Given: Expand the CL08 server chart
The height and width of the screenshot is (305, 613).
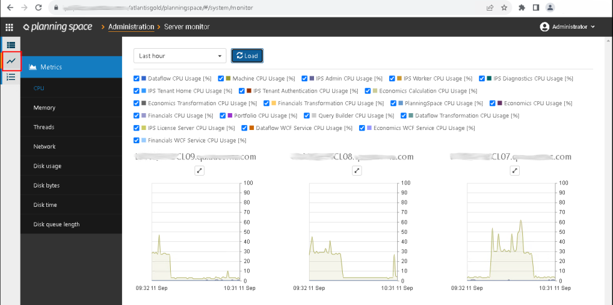Looking at the screenshot, I should 357,171.
